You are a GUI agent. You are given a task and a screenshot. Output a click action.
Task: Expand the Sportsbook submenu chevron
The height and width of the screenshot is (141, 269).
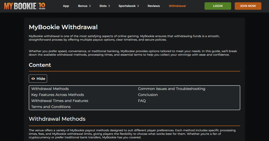(x=138, y=6)
